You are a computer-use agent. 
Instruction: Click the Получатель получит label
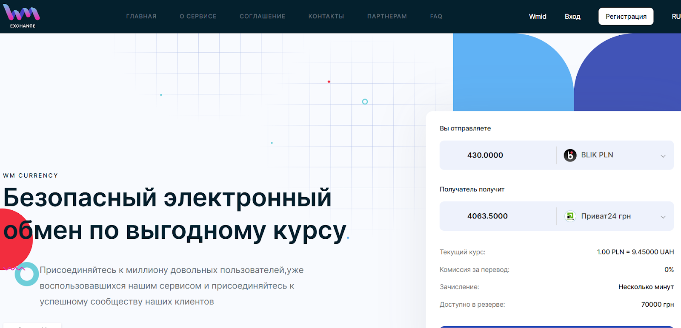coord(472,189)
